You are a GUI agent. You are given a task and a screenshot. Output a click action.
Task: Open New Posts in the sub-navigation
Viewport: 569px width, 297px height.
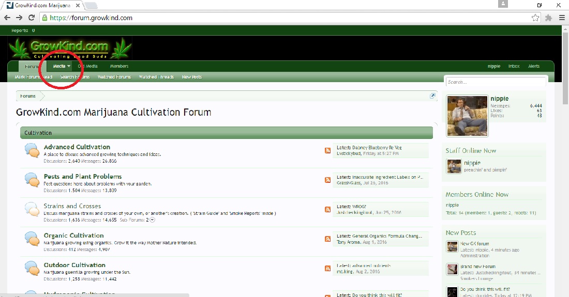tap(191, 77)
